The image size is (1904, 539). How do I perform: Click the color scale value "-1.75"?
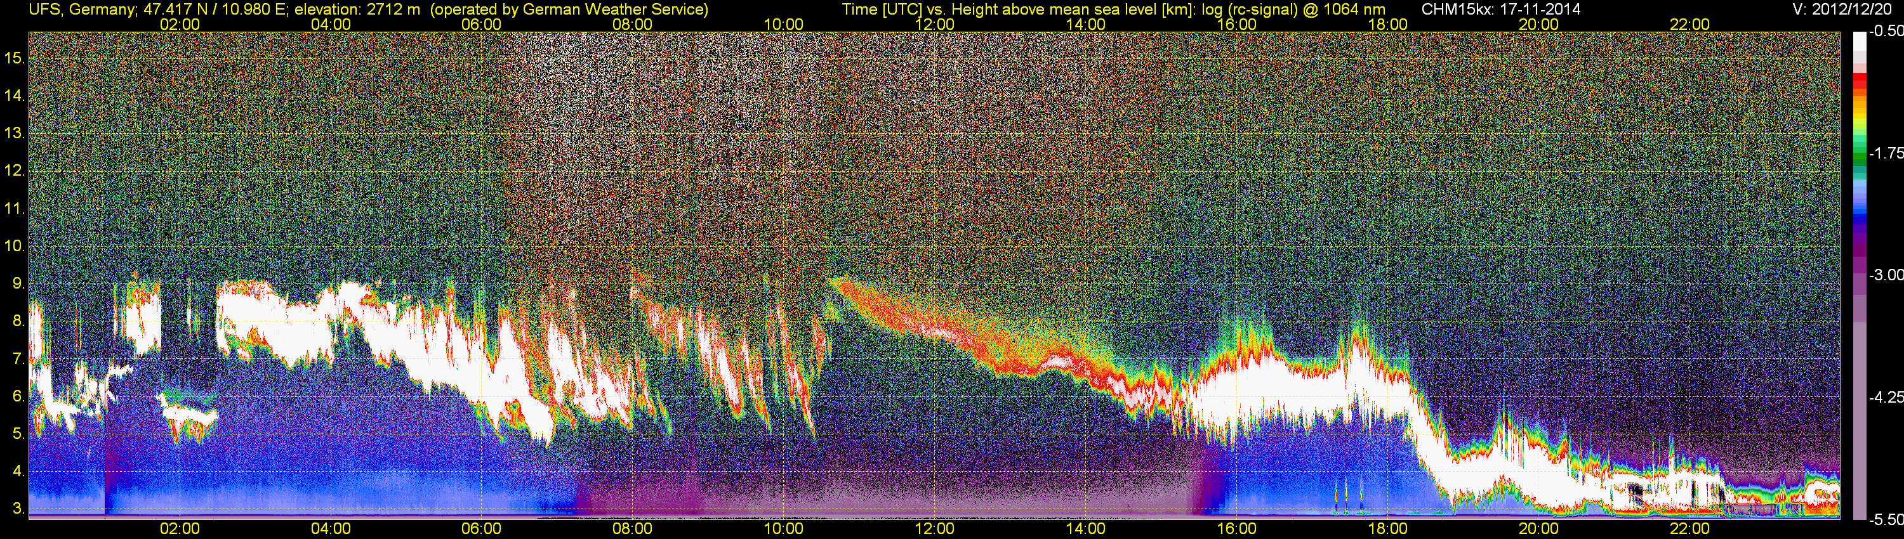click(1886, 153)
